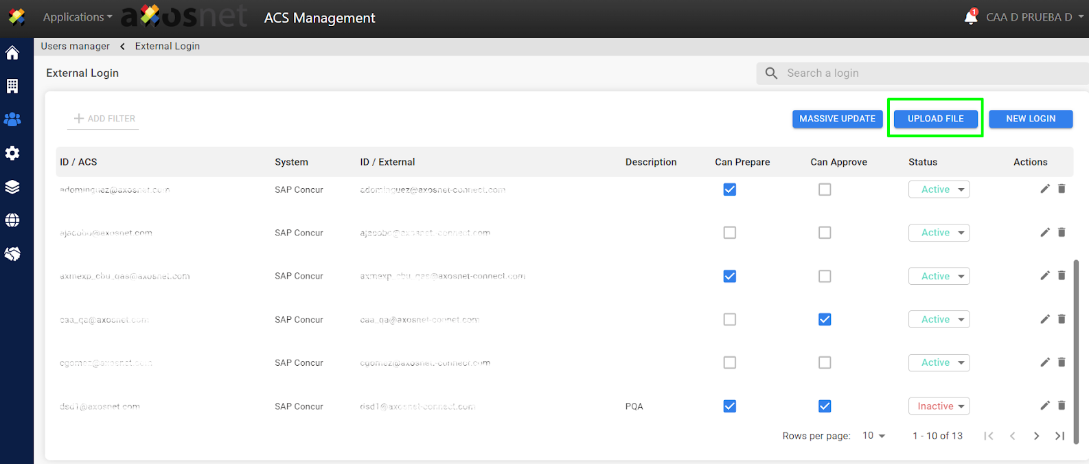Uncheck Can Approve for caa_qa row
1089x464 pixels.
click(825, 319)
